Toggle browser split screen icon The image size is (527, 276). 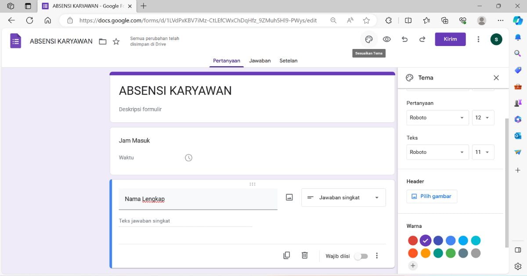408,20
